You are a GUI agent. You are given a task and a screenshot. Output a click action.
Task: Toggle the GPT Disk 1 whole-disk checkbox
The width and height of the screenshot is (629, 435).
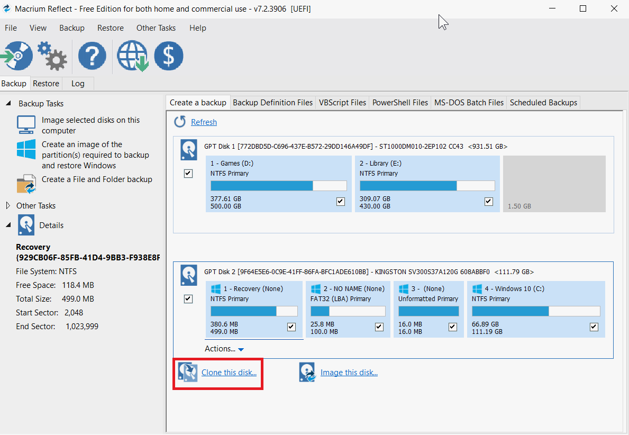(x=188, y=174)
